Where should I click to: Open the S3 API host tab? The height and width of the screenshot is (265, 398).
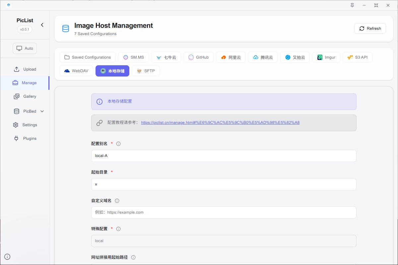pos(358,57)
